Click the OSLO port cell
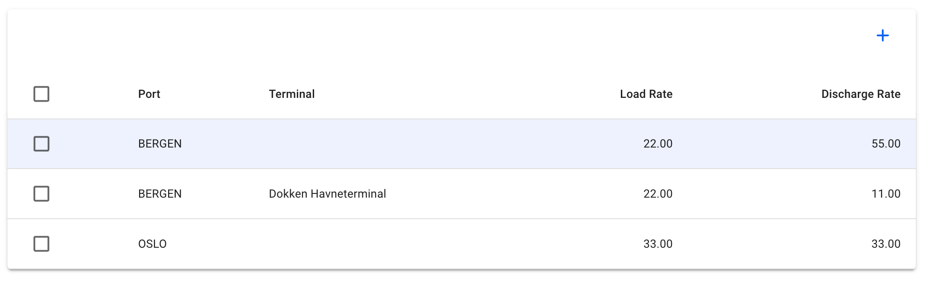Screen dimensions: 928x281 point(152,244)
